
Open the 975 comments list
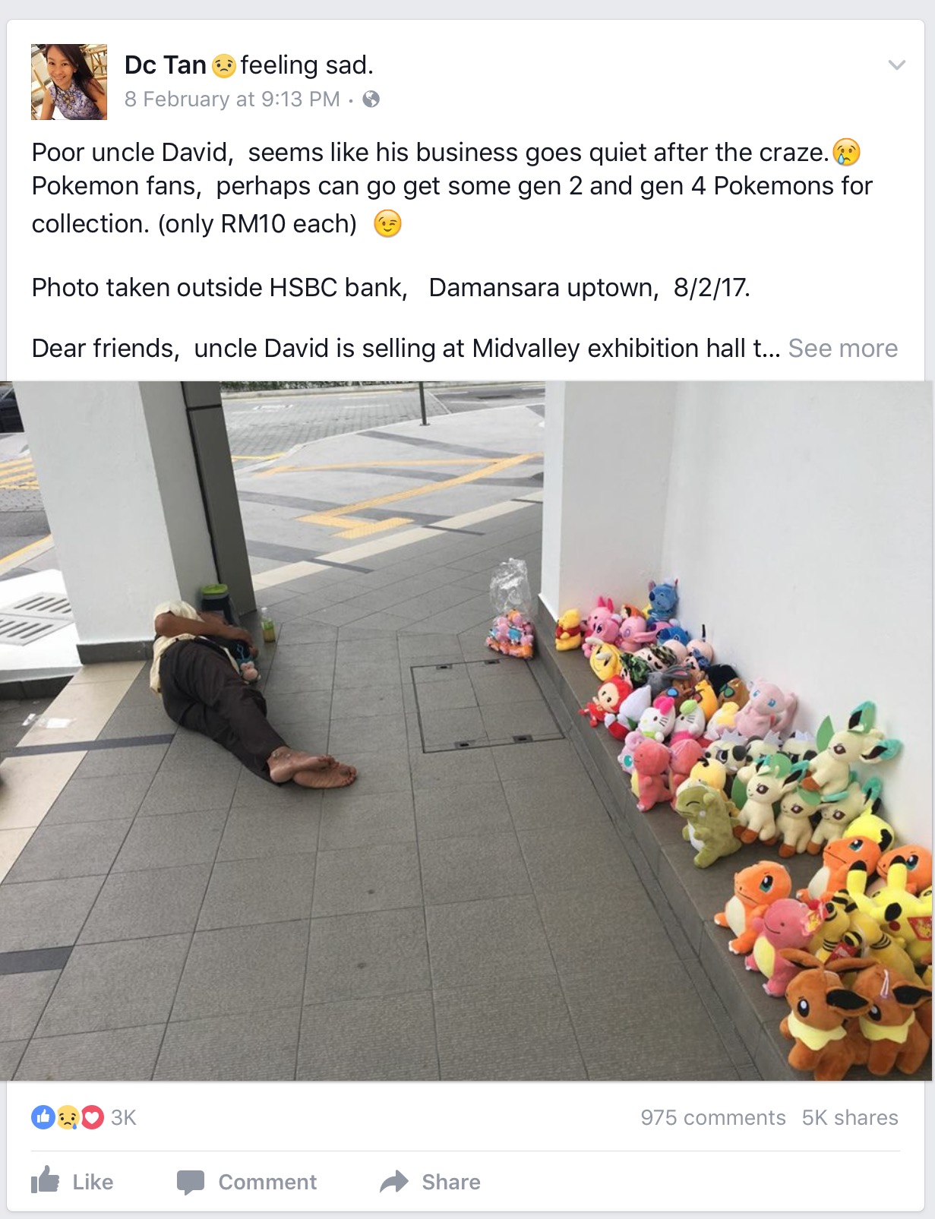pos(713,1118)
